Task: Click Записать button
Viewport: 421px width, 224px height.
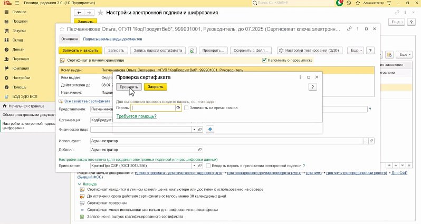Action: pyautogui.click(x=116, y=51)
